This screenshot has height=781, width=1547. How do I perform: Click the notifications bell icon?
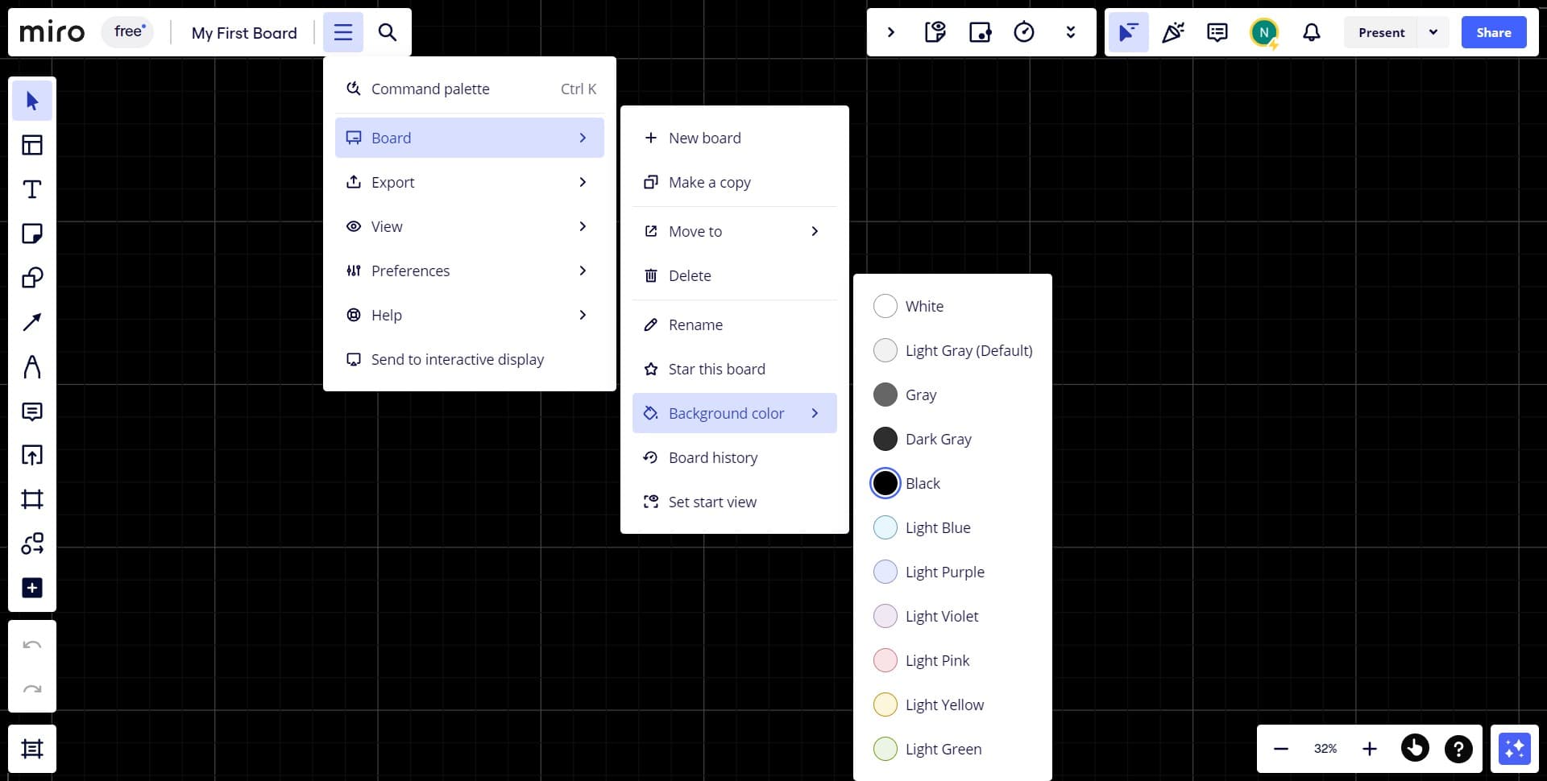click(1311, 32)
